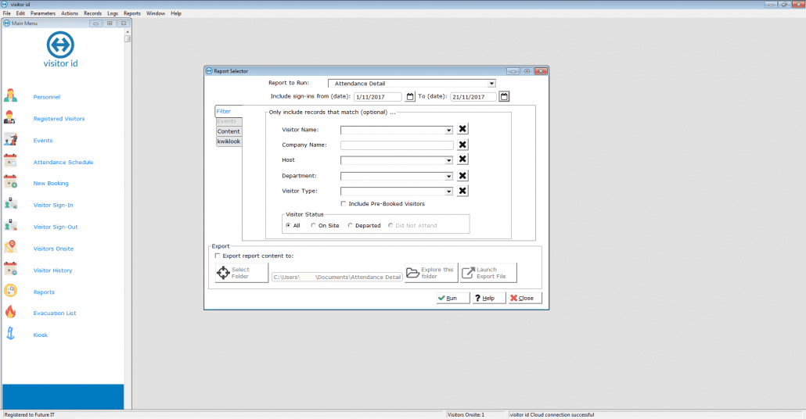The image size is (806, 419).
Task: Tick Export report content to checkbox
Action: click(x=218, y=256)
